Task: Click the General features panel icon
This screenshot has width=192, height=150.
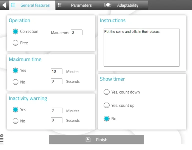Action: 13,5
